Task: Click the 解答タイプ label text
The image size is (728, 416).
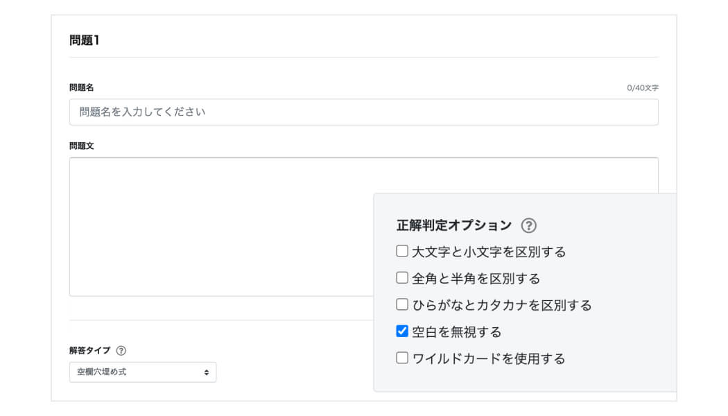Action: (x=89, y=351)
